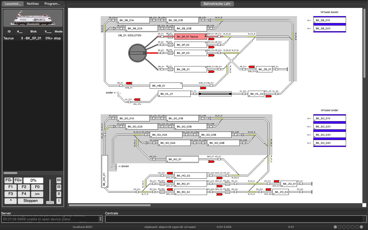This screenshot has width=368, height=230.
Task: Set speed step I
Action: point(59,201)
